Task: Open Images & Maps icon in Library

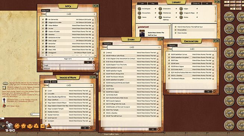Action: [x=181, y=13]
